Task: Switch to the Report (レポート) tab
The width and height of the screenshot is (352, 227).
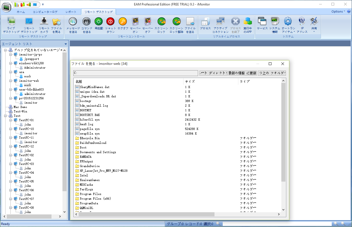Action: (x=71, y=12)
